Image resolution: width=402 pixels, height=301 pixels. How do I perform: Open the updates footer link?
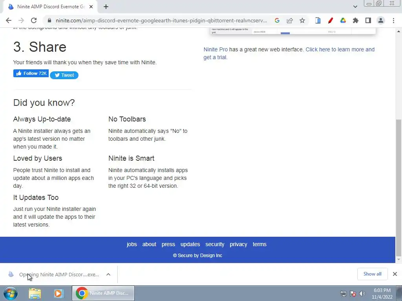(x=190, y=244)
